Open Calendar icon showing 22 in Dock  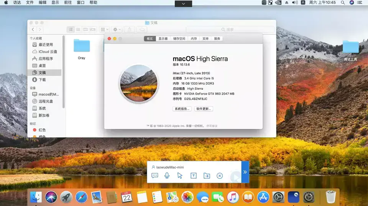pyautogui.click(x=127, y=197)
